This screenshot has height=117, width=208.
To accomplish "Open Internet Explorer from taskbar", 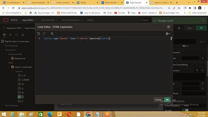I will pyautogui.click(x=13, y=114).
